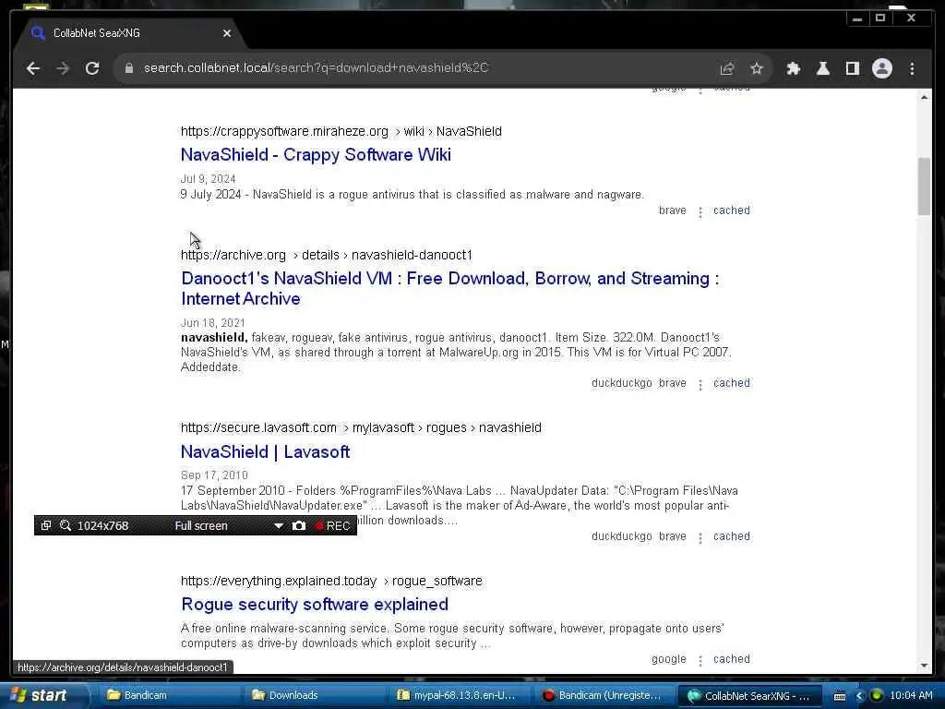Click the share page icon
This screenshot has height=709, width=945.
(727, 68)
